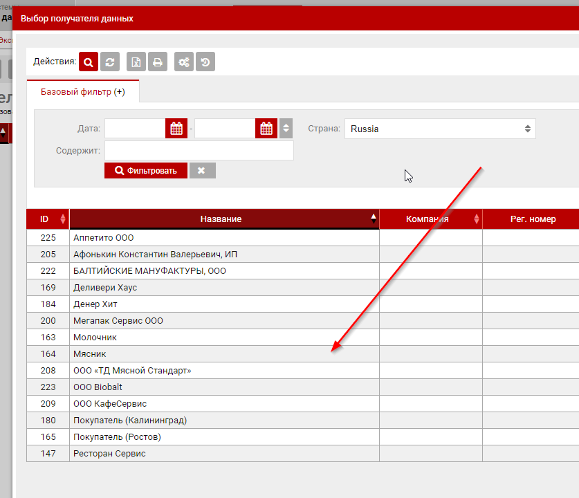Select the Базовый фильтр tab

[x=82, y=92]
